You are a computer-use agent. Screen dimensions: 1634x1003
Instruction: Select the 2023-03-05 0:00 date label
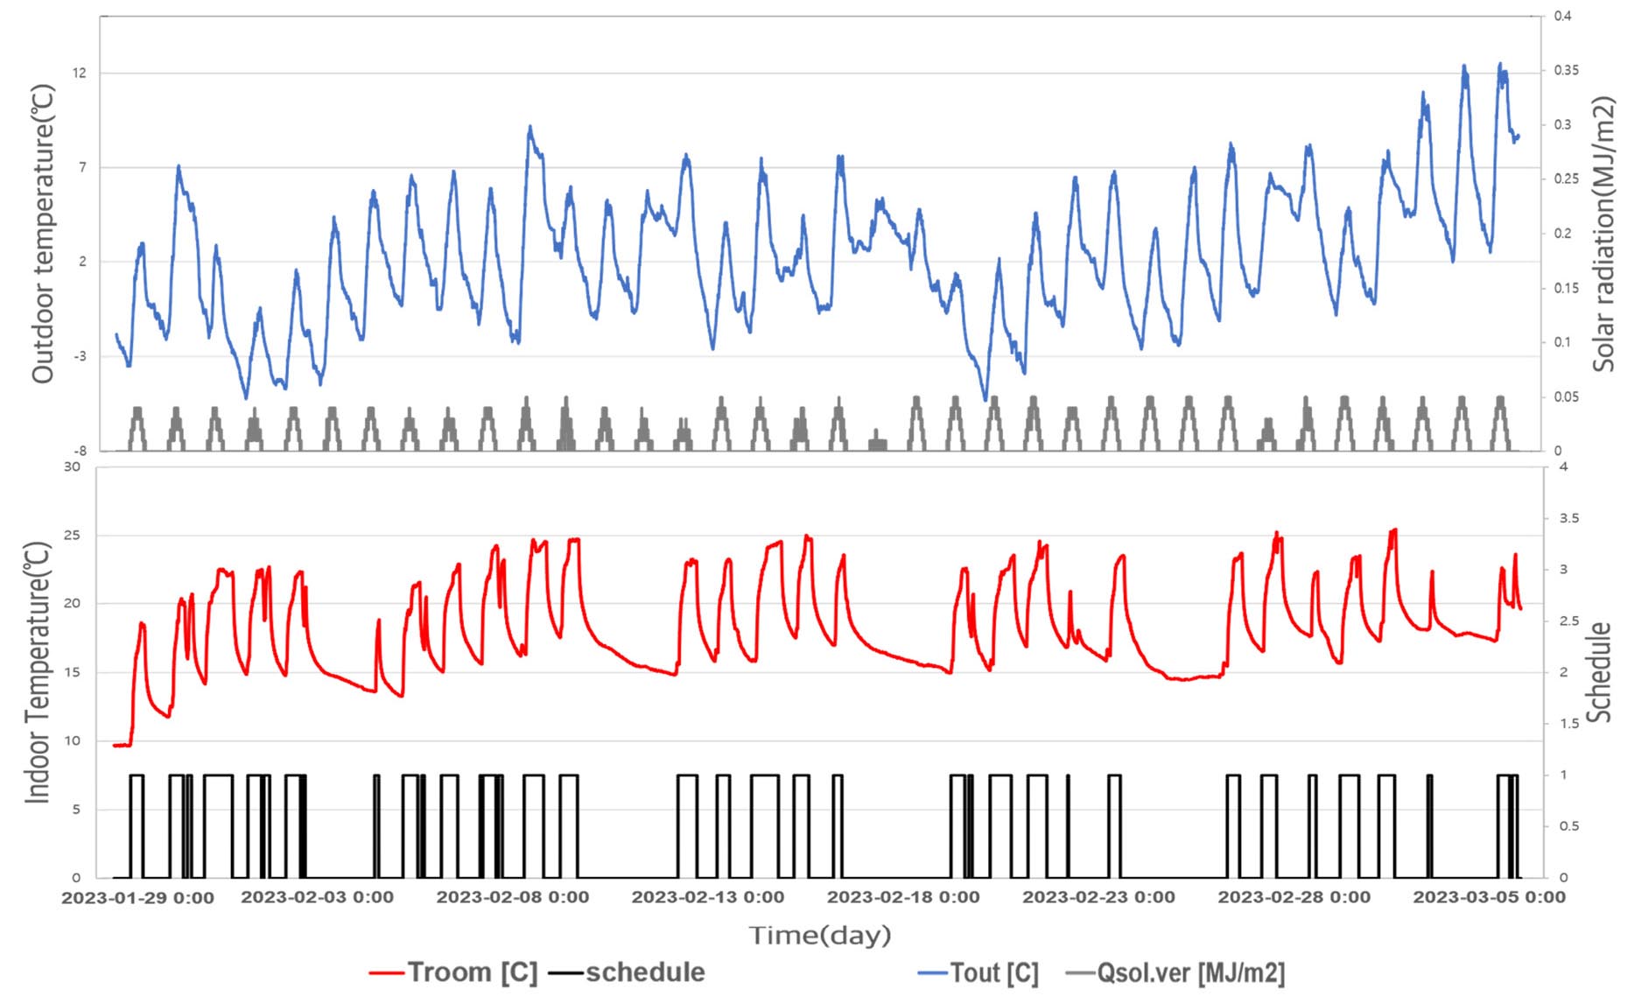(1489, 897)
